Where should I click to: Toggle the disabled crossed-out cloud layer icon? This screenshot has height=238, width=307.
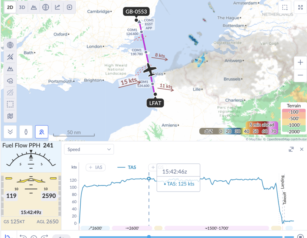[x=10, y=92]
